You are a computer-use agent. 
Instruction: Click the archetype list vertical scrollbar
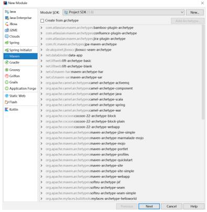point(203,72)
